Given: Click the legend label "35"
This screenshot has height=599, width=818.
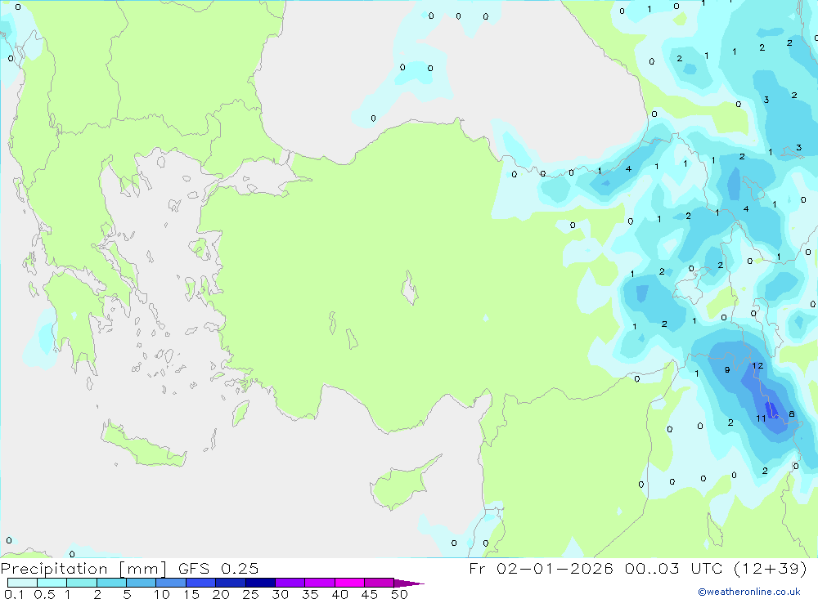Looking at the screenshot, I should click(310, 594).
